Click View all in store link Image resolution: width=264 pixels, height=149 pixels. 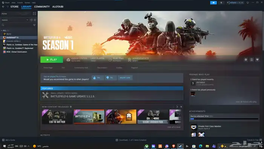(x=174, y=127)
